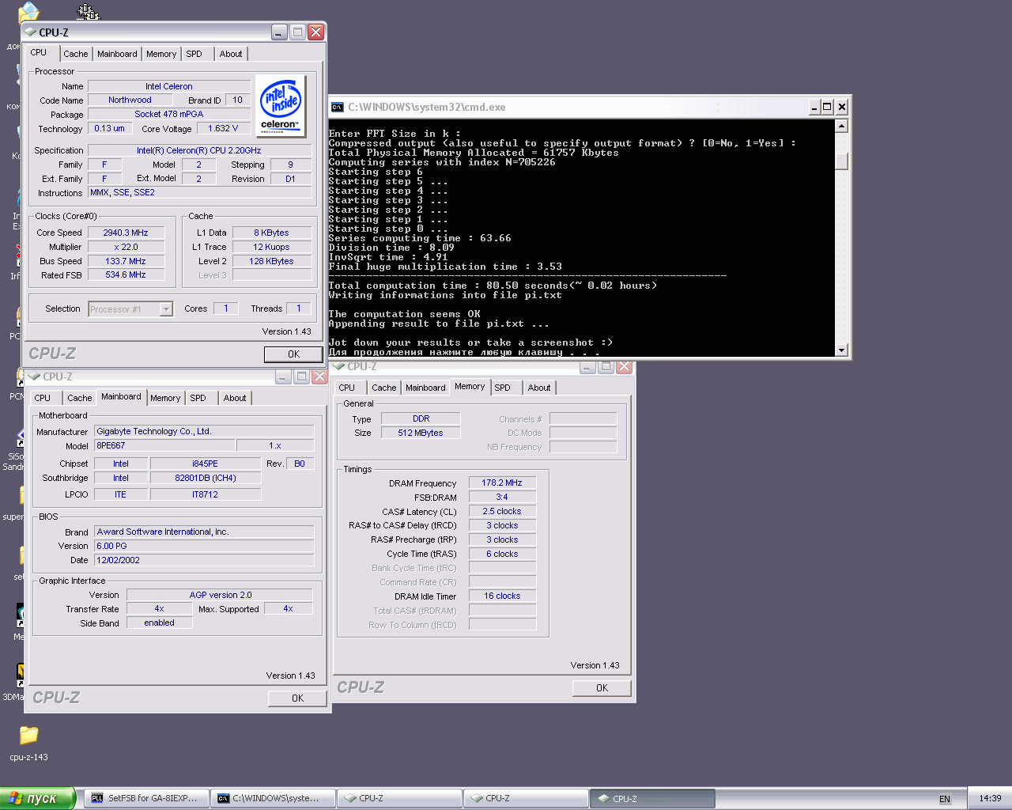This screenshot has height=810, width=1012.
Task: Open About tab in top CPU-Z window
Action: point(231,54)
